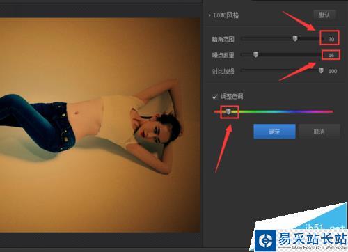Confirm with the blue 确定 button
This screenshot has width=348, height=252.
[x=274, y=132]
